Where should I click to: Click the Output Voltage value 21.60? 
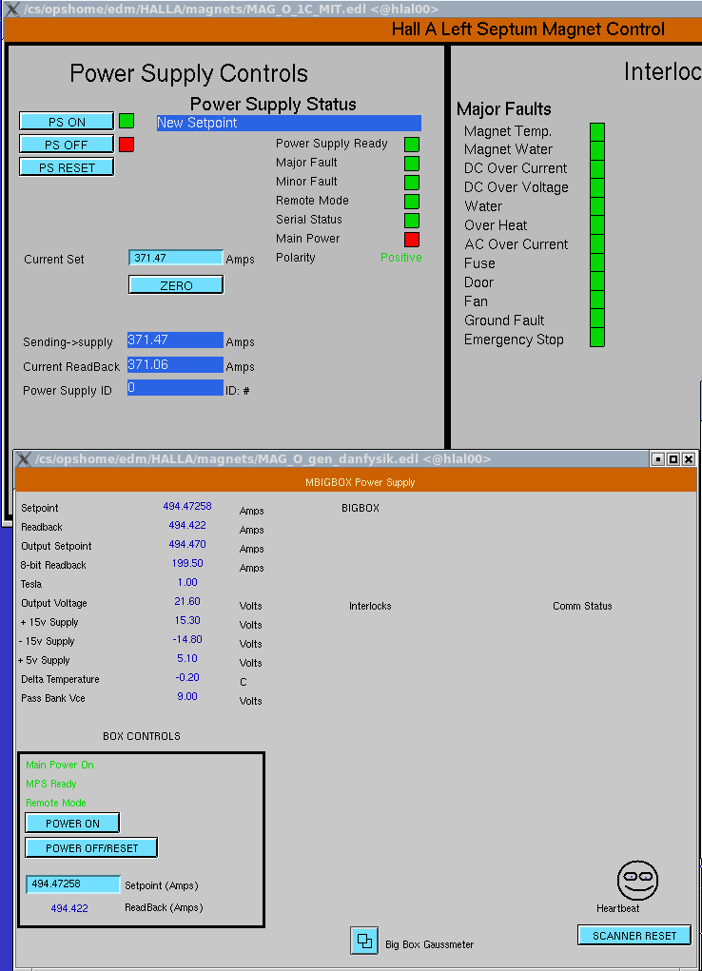pyautogui.click(x=187, y=601)
